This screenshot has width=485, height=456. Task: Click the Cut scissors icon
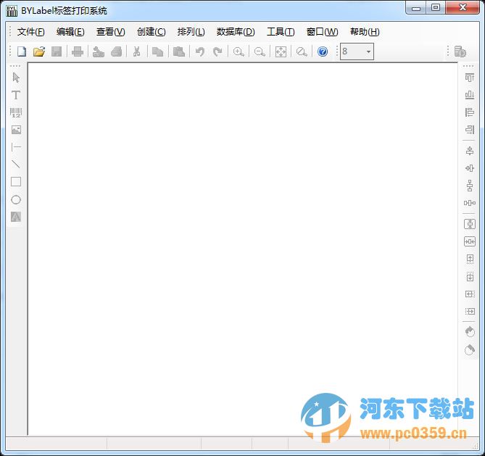pyautogui.click(x=137, y=51)
